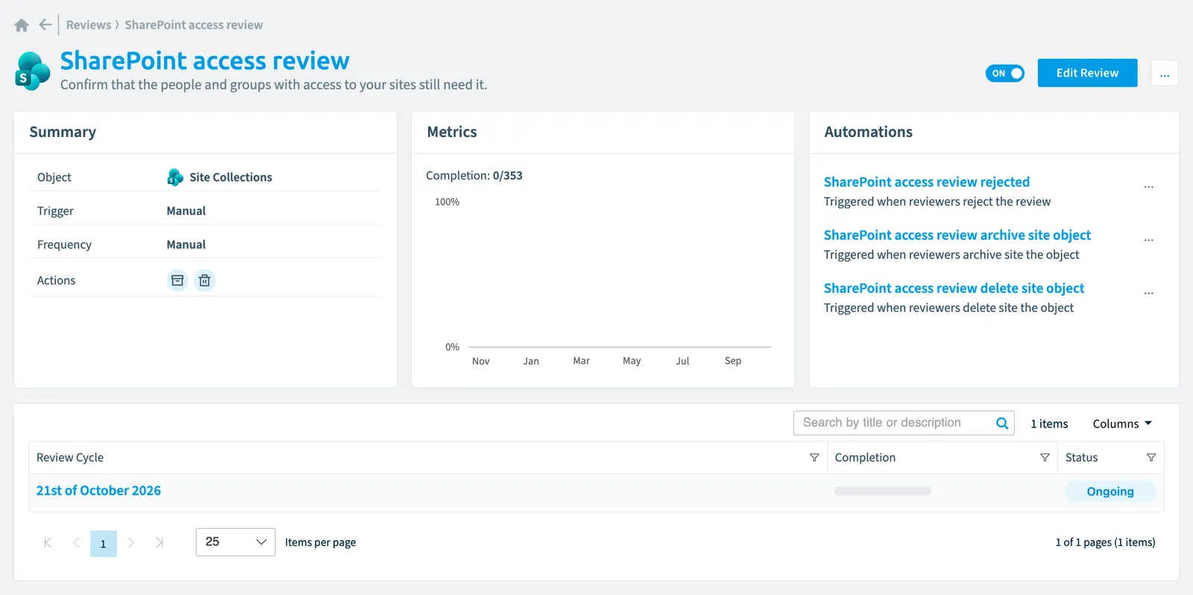The height and width of the screenshot is (595, 1193).
Task: Click the Edit Review button
Action: (1087, 73)
